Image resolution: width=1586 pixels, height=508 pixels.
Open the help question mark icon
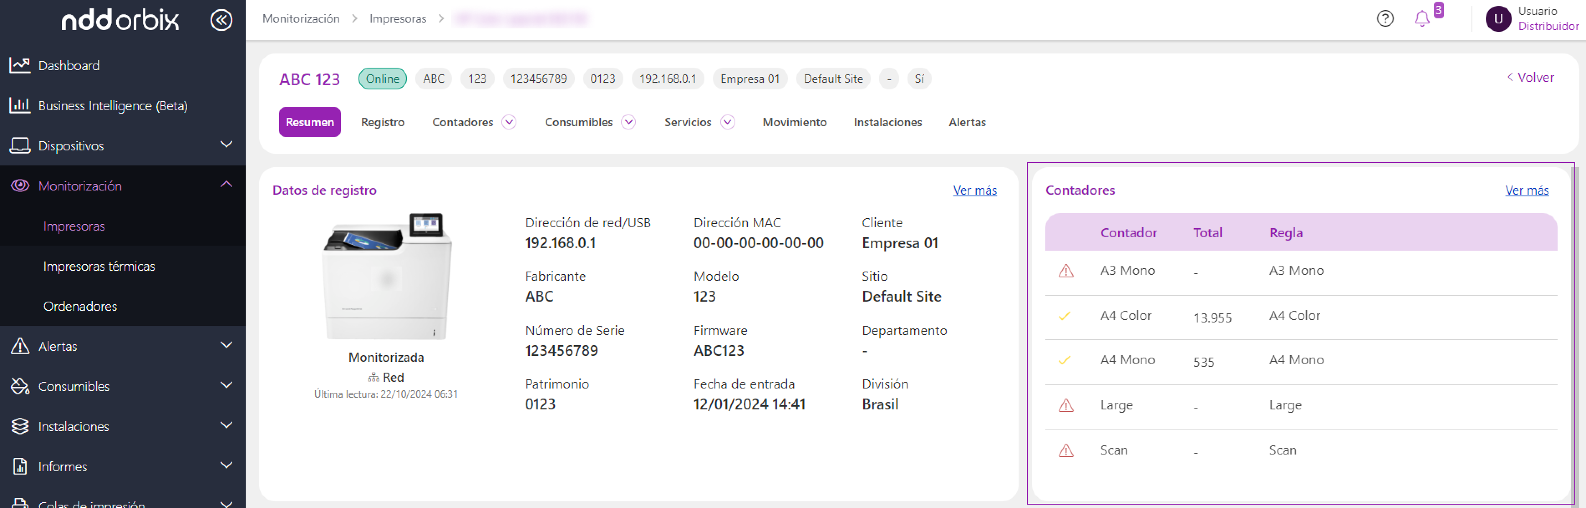[1385, 18]
